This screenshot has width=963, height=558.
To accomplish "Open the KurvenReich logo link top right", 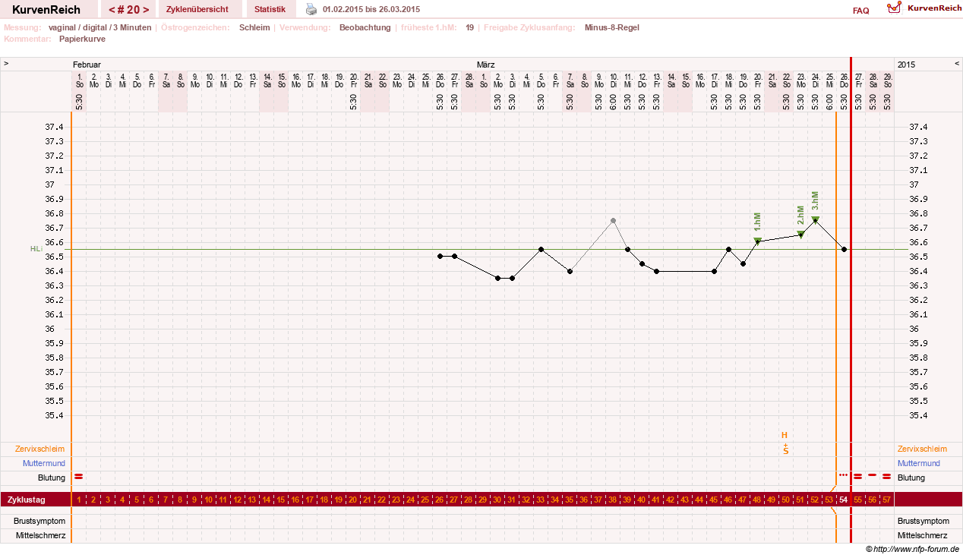I will point(924,8).
